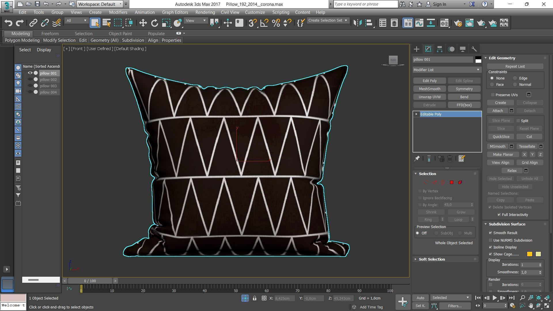Enable the Split checkbox
Image resolution: width=553 pixels, height=311 pixels.
518,121
